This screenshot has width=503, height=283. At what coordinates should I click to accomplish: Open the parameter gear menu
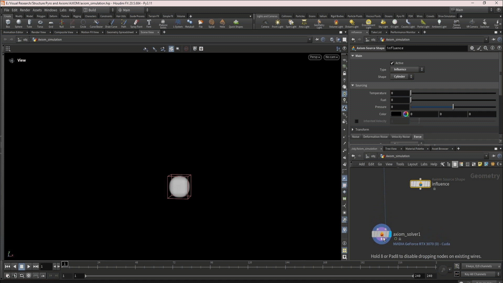(472, 48)
